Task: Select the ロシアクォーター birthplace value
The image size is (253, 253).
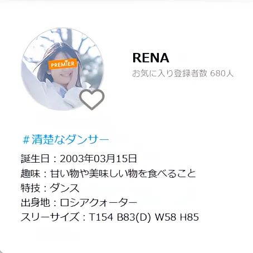Action: [99, 202]
